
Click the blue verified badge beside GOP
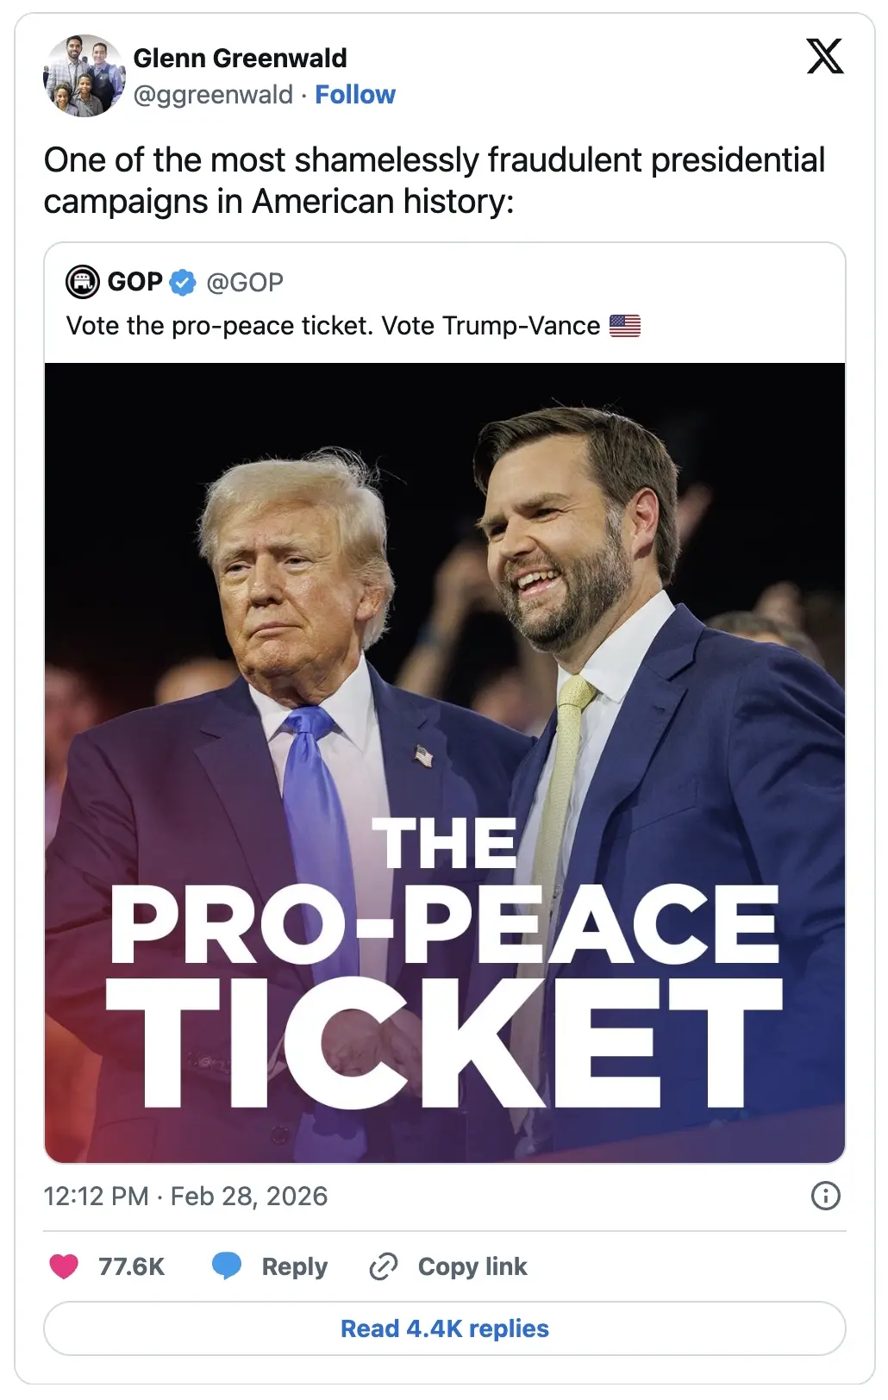(183, 282)
